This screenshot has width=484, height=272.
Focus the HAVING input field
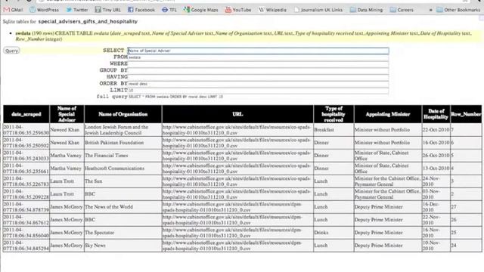click(258, 77)
